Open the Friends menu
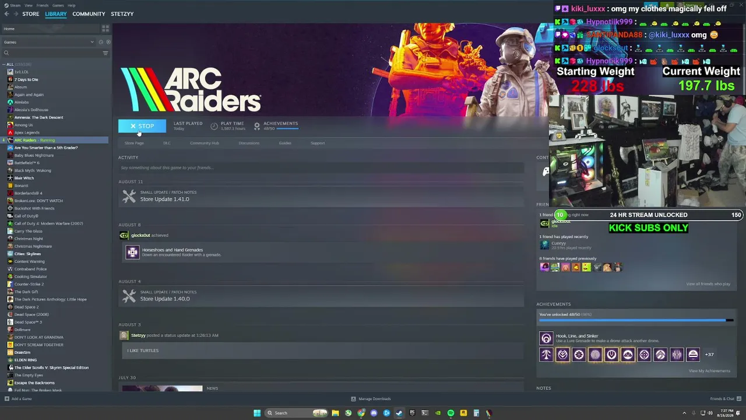The image size is (746, 420). tap(43, 5)
